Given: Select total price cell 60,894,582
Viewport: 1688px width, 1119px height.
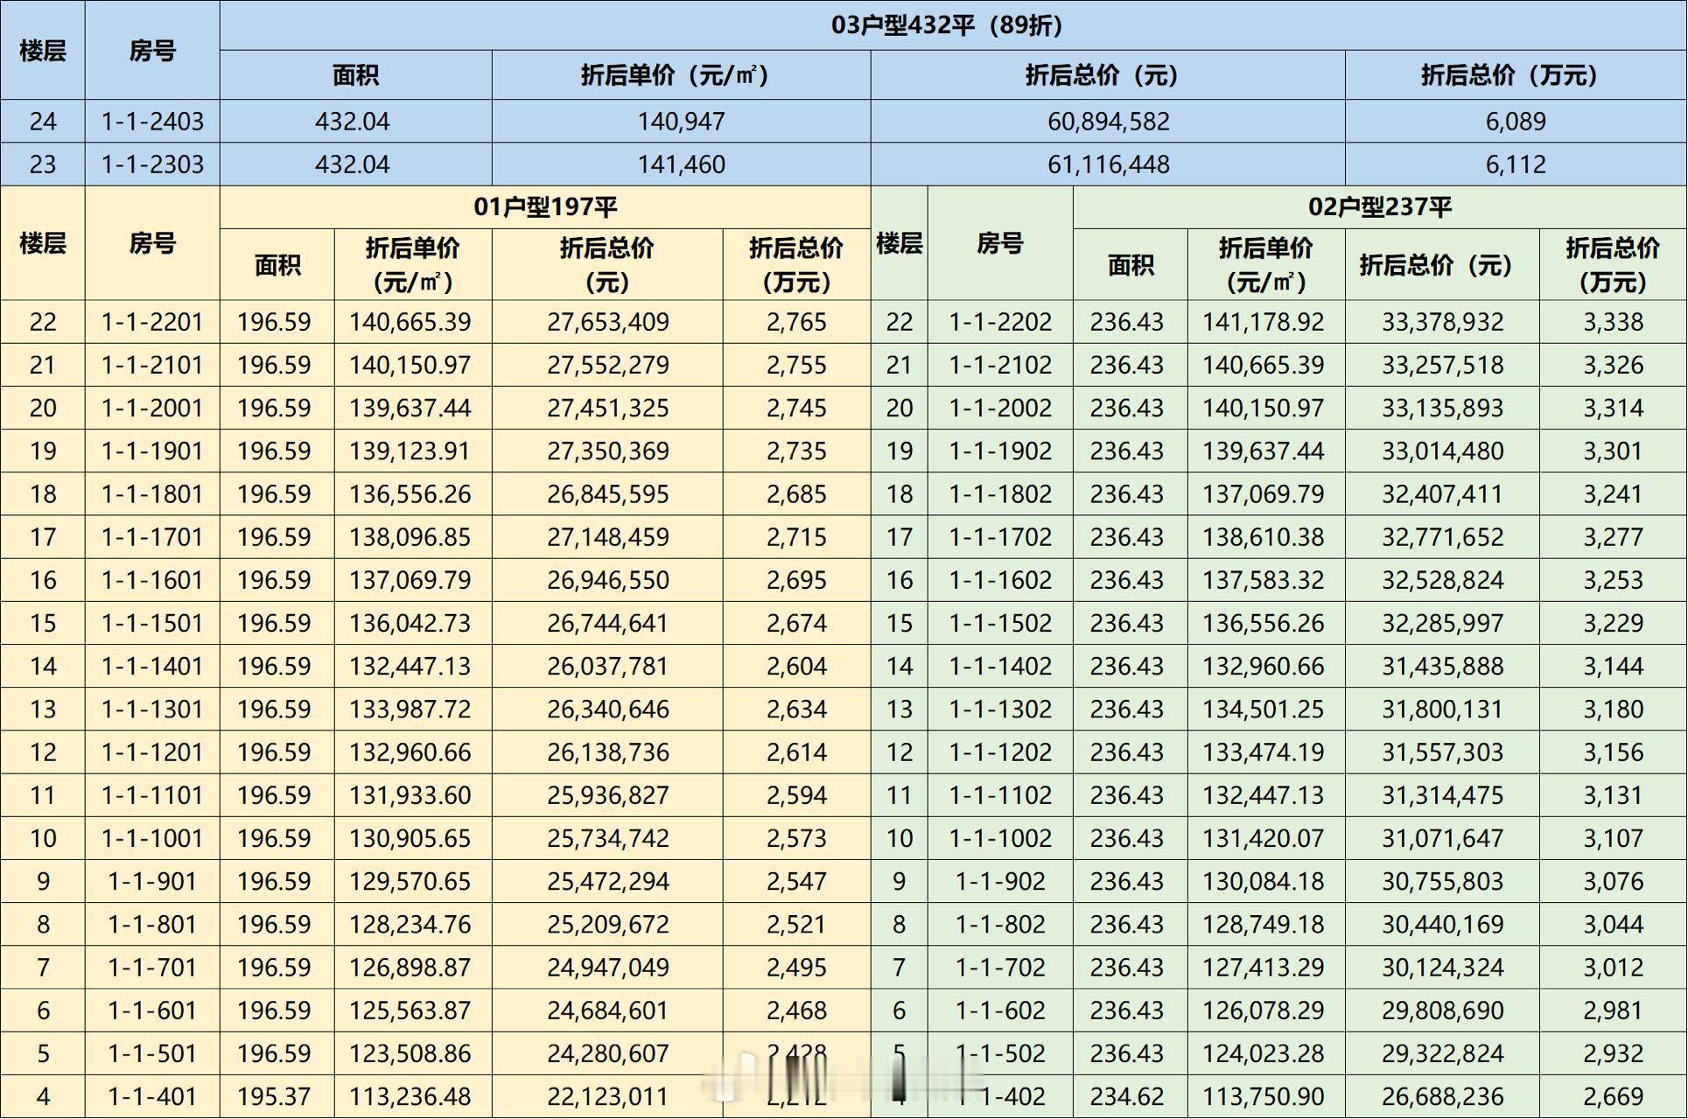Looking at the screenshot, I should click(1108, 121).
